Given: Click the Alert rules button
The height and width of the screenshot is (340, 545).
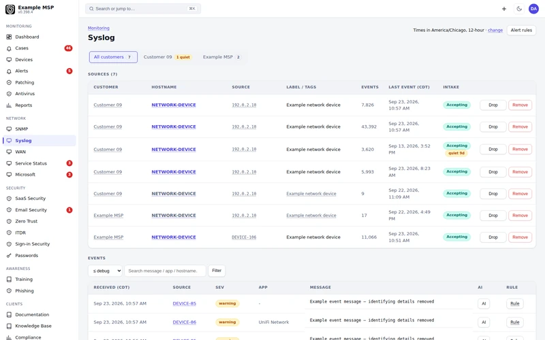Looking at the screenshot, I should pos(521,30).
